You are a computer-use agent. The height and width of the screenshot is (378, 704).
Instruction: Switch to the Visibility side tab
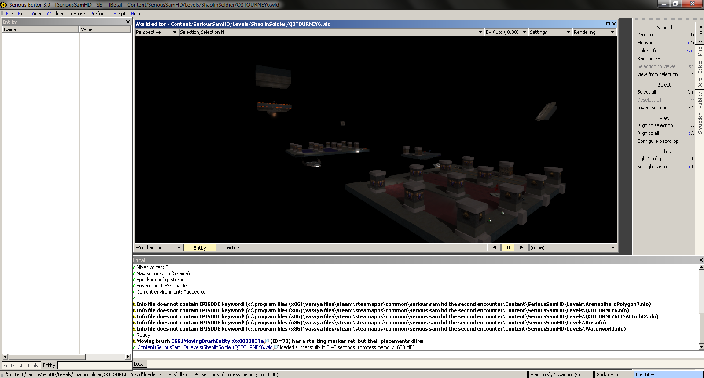coord(700,100)
